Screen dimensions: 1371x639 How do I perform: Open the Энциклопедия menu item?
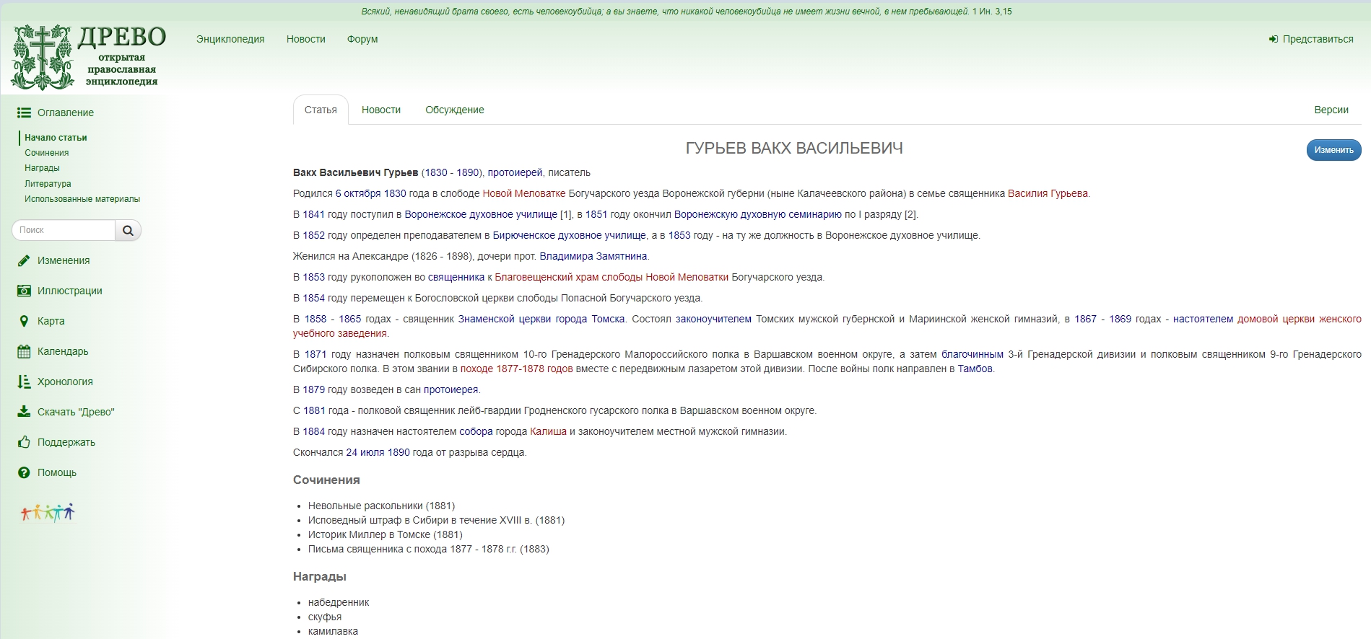tap(230, 39)
